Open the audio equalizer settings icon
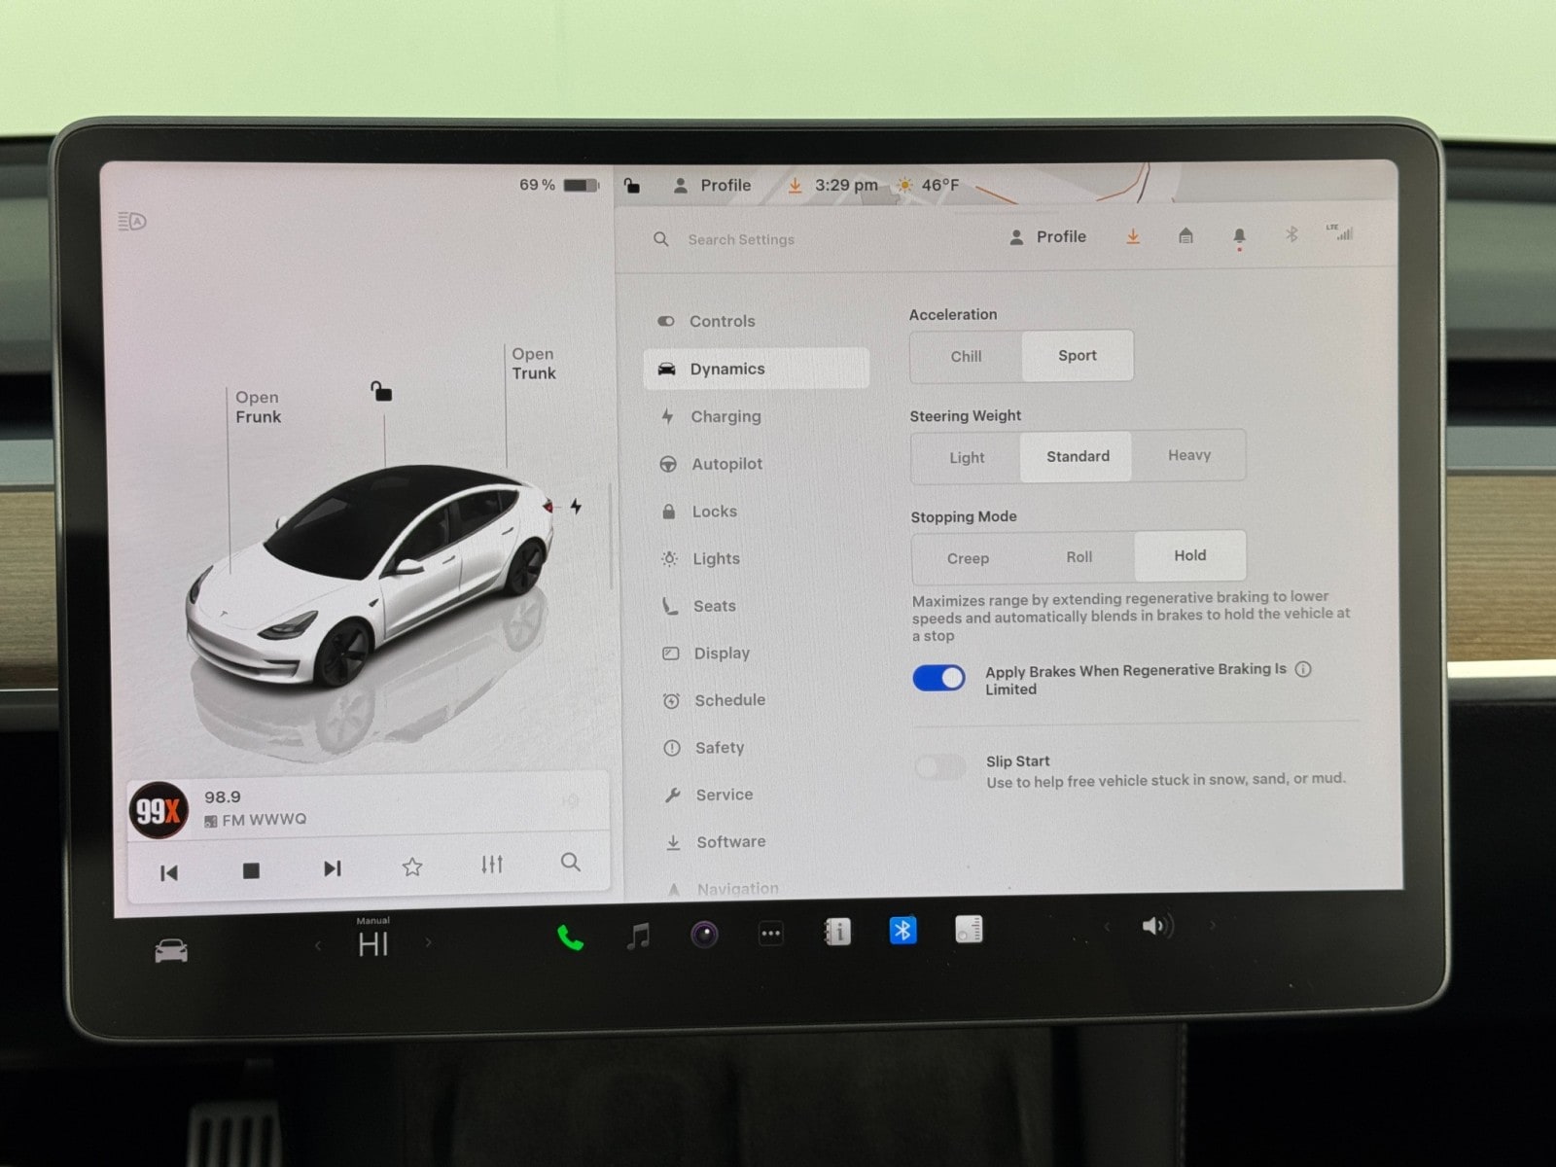1556x1167 pixels. click(x=492, y=865)
